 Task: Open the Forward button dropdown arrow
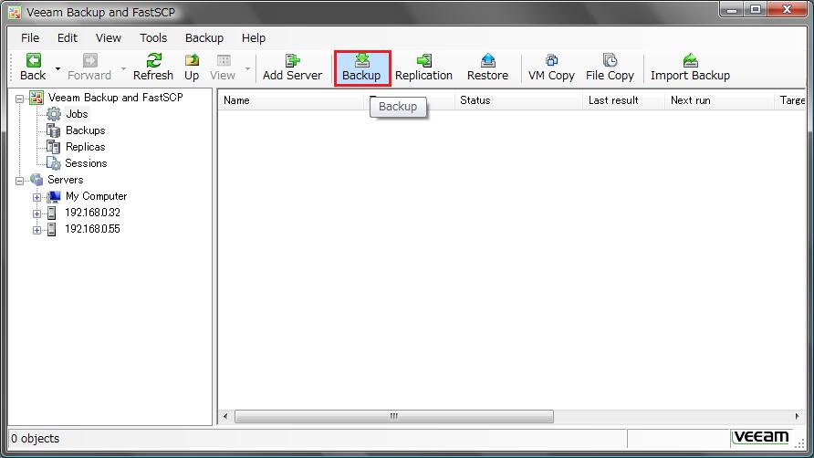(123, 68)
